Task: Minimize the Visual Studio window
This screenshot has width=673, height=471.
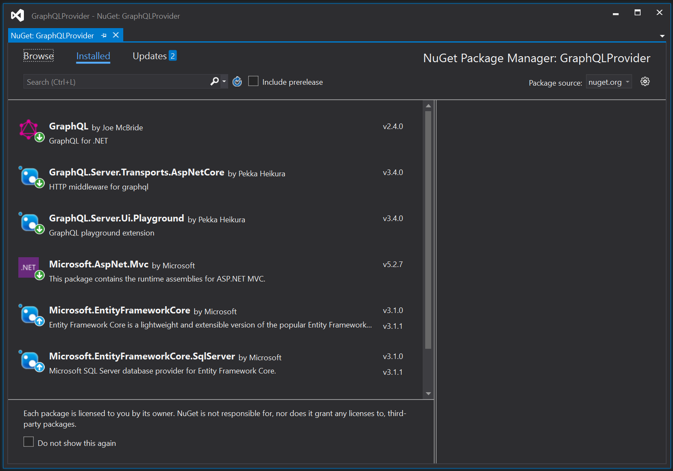Action: [x=615, y=13]
